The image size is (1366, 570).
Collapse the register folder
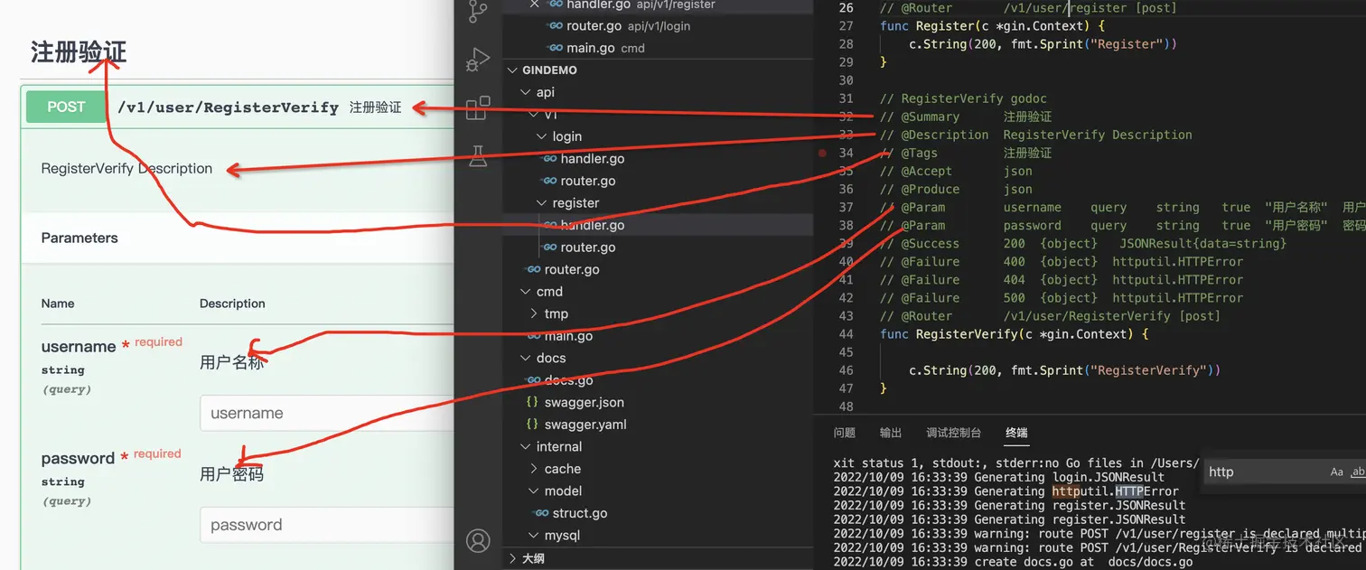coord(542,203)
